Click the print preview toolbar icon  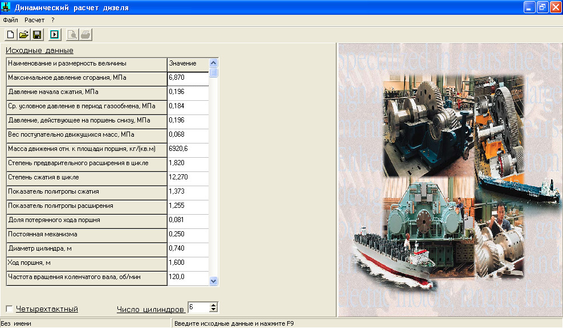pos(72,35)
